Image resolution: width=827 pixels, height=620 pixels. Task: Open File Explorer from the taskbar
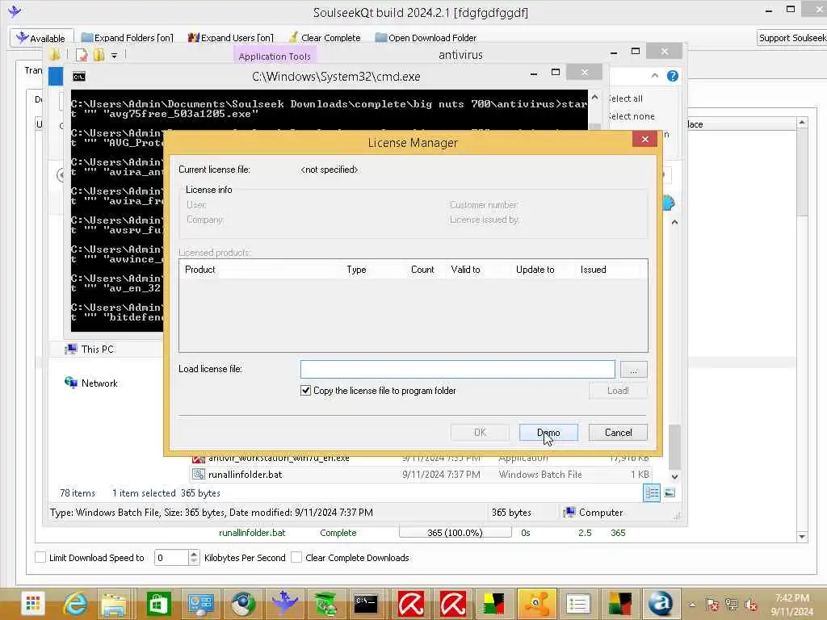point(115,604)
